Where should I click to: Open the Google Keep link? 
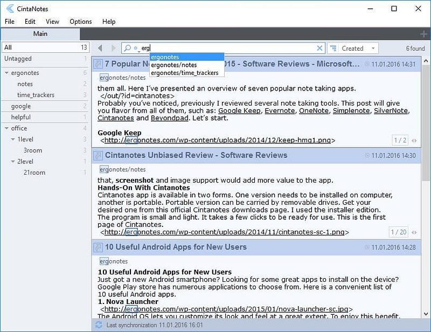point(239,110)
